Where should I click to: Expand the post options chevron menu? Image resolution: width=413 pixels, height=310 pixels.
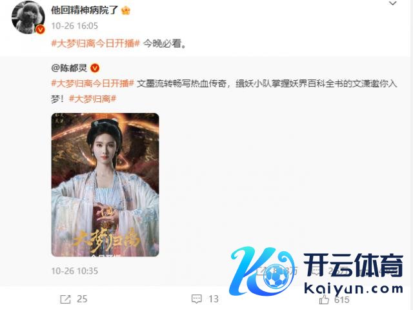click(393, 3)
